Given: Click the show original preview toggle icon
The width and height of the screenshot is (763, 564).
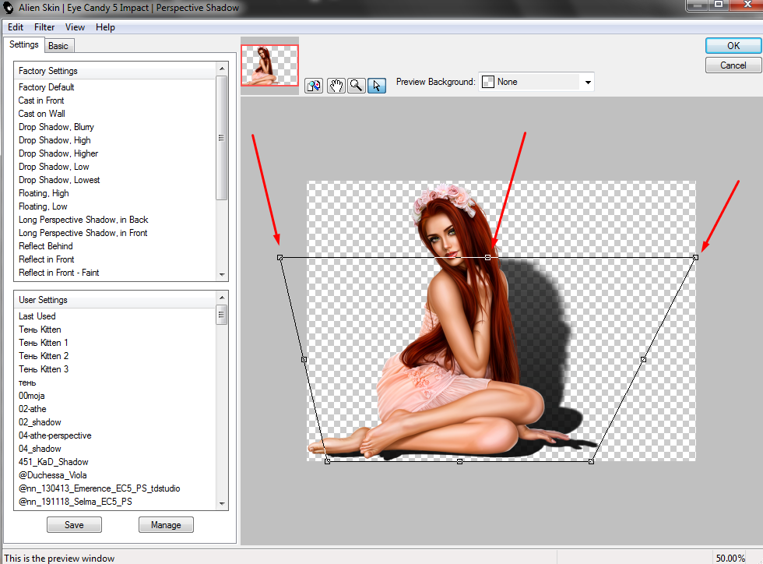Looking at the screenshot, I should [x=314, y=86].
